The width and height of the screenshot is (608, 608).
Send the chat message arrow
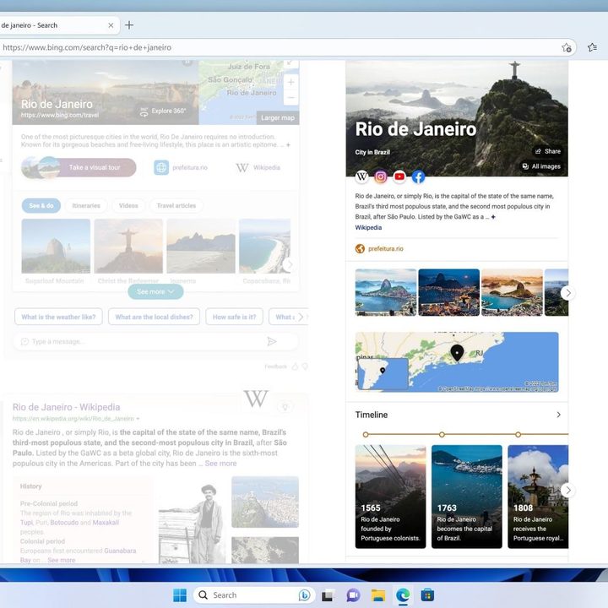click(x=272, y=342)
